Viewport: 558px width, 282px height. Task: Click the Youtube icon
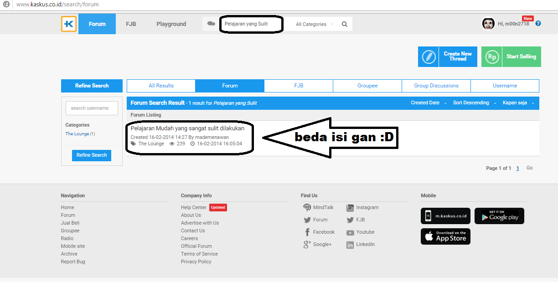(350, 232)
